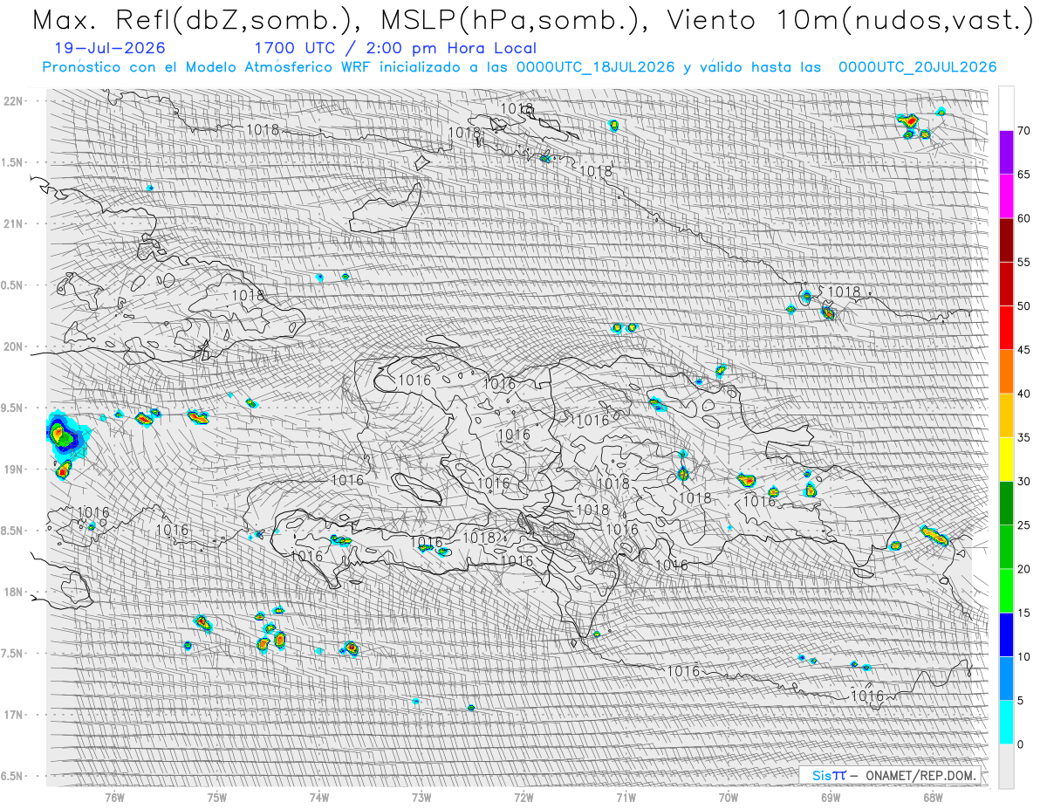Click the chart title beginning Max. Refl(dbZ,somb.)
Viewport: 1047px width, 809px height.
(x=531, y=19)
